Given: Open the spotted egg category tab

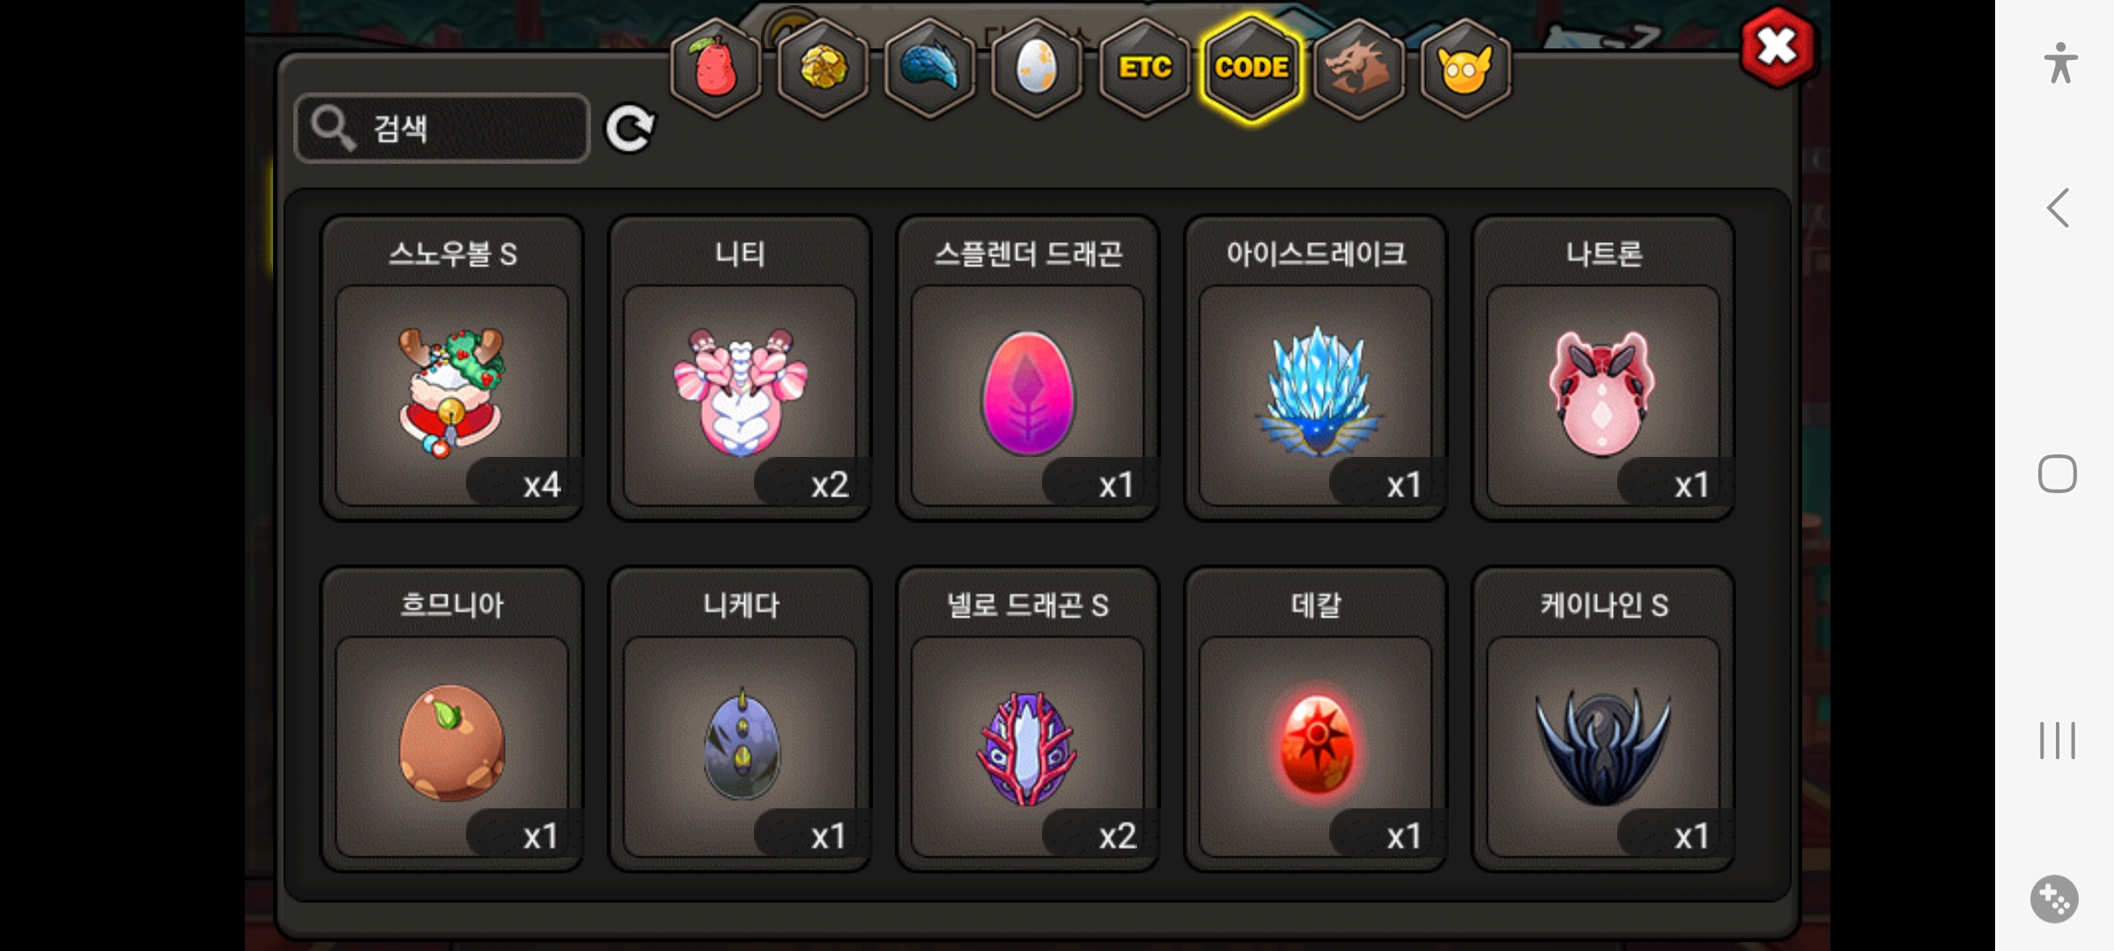Looking at the screenshot, I should coord(1037,68).
